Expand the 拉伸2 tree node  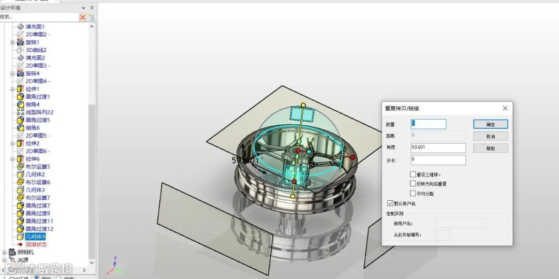(12, 143)
